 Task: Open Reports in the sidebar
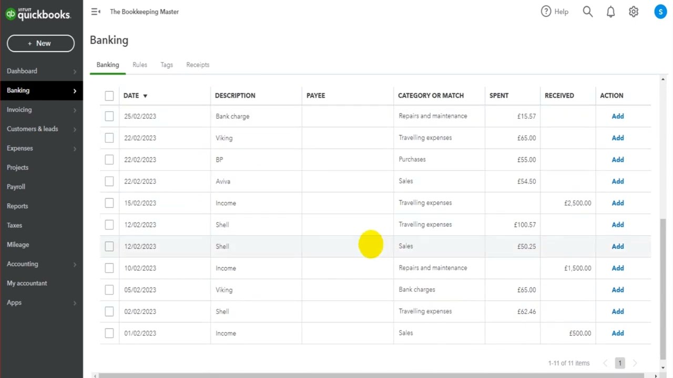[x=17, y=206]
